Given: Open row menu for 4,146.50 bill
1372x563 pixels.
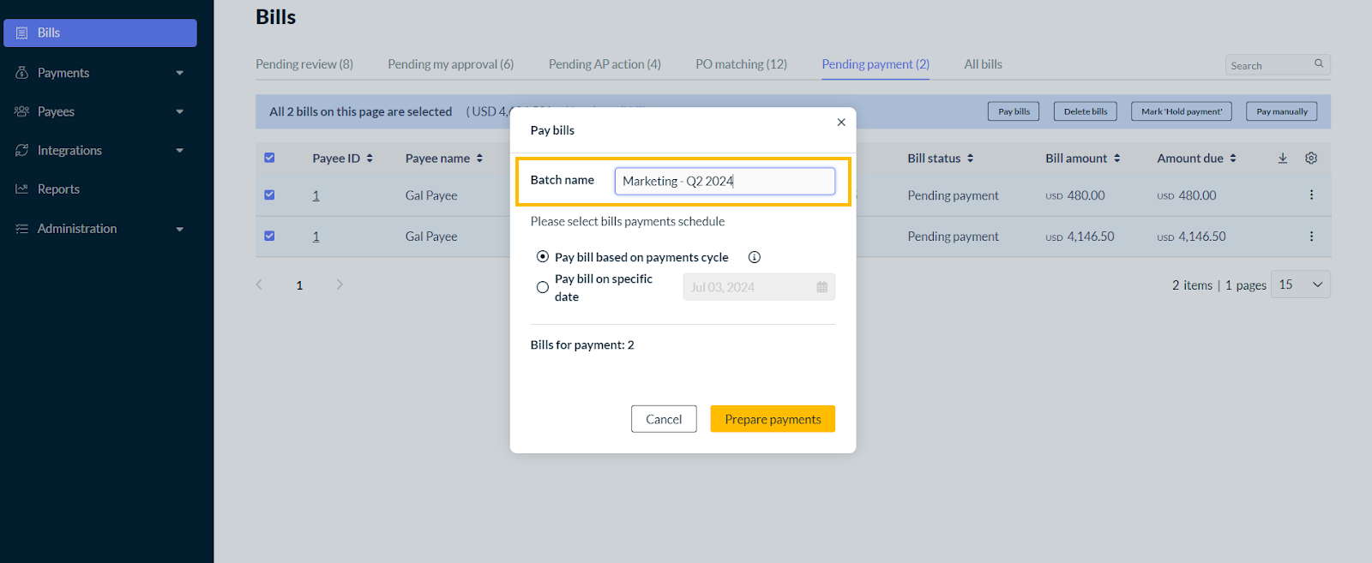Looking at the screenshot, I should coord(1311,237).
